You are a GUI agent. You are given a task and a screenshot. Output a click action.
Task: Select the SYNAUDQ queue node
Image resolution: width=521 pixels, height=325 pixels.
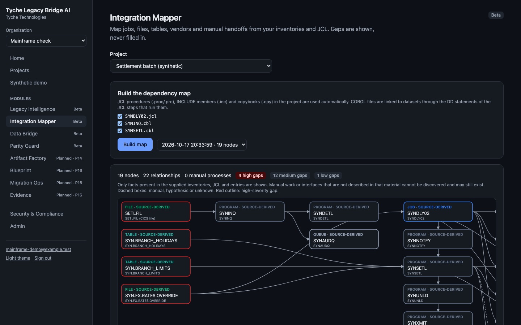tap(344, 239)
